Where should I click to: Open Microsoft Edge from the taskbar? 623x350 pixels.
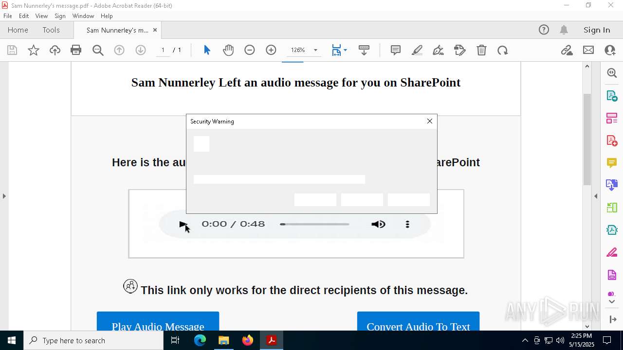[x=200, y=340]
